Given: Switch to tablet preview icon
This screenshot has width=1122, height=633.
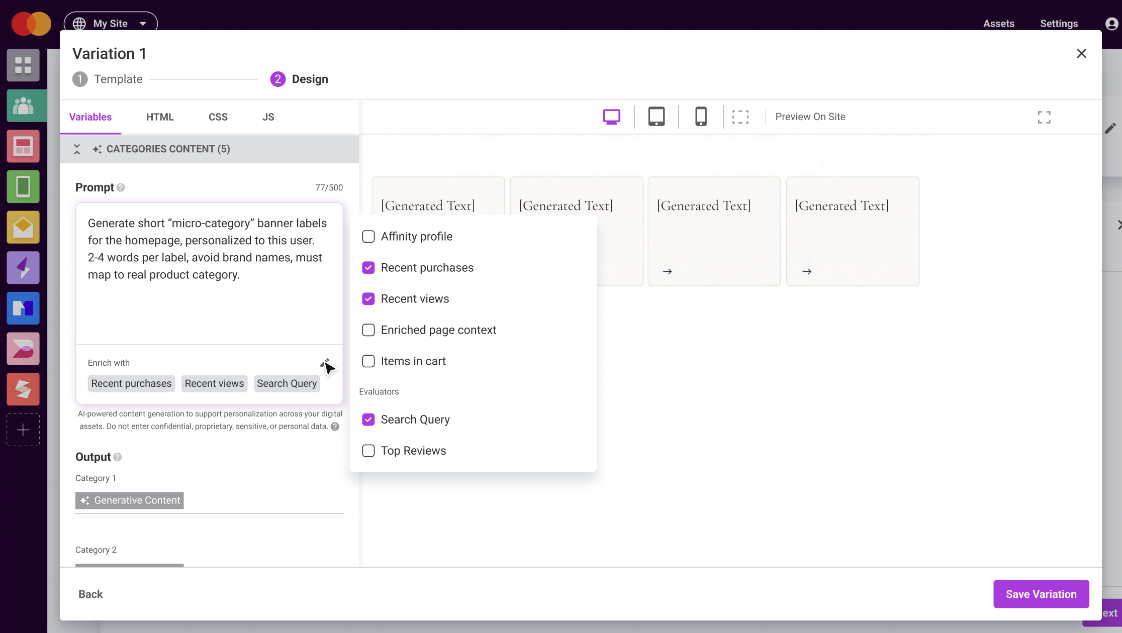Looking at the screenshot, I should click(x=657, y=117).
